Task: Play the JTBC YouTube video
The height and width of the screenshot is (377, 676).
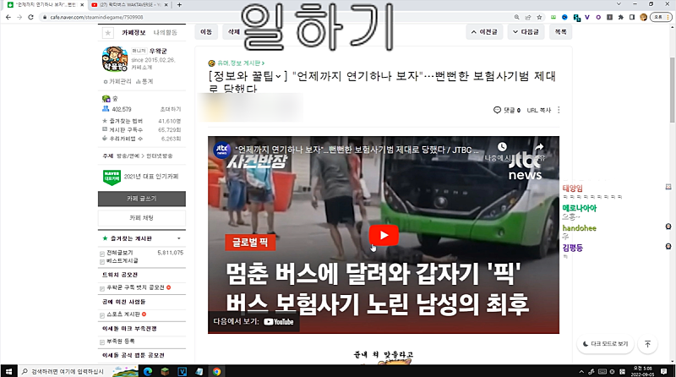Action: point(384,235)
